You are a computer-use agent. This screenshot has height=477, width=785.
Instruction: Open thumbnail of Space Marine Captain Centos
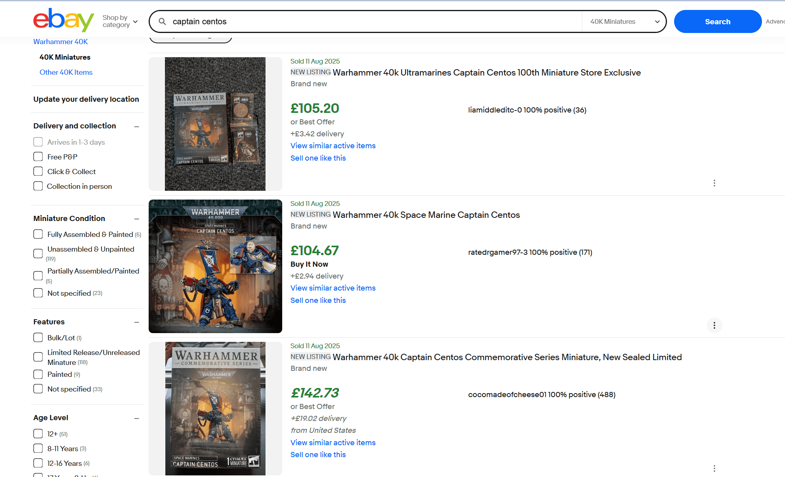[x=215, y=266]
